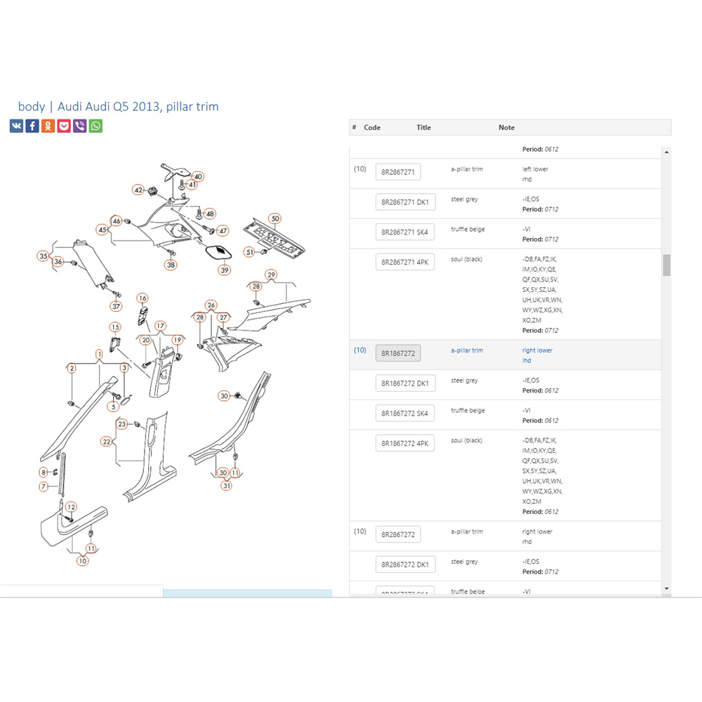Select part callout 22 in diagram
This screenshot has width=702, height=702.
click(107, 442)
